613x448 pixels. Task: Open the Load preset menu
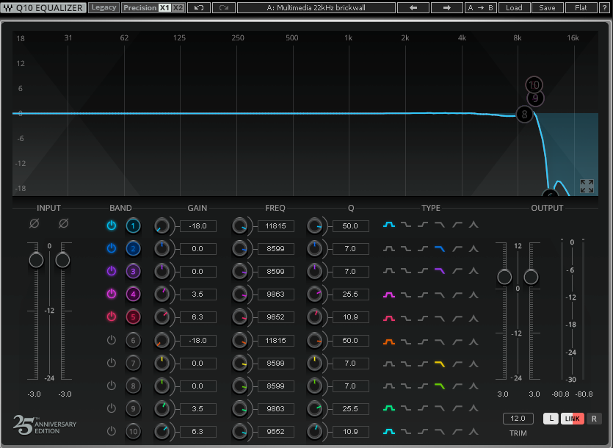[514, 7]
